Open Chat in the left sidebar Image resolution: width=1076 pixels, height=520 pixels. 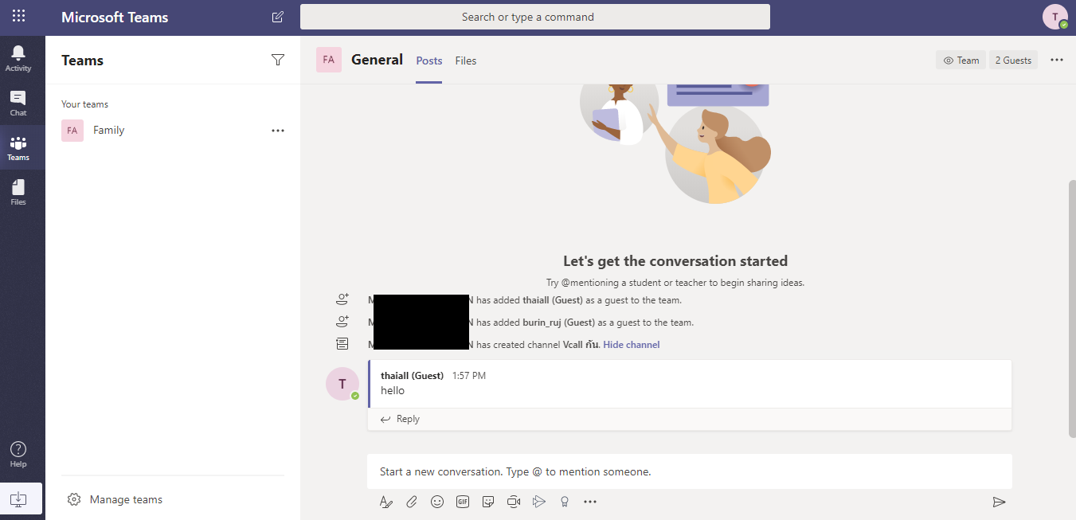coord(18,103)
